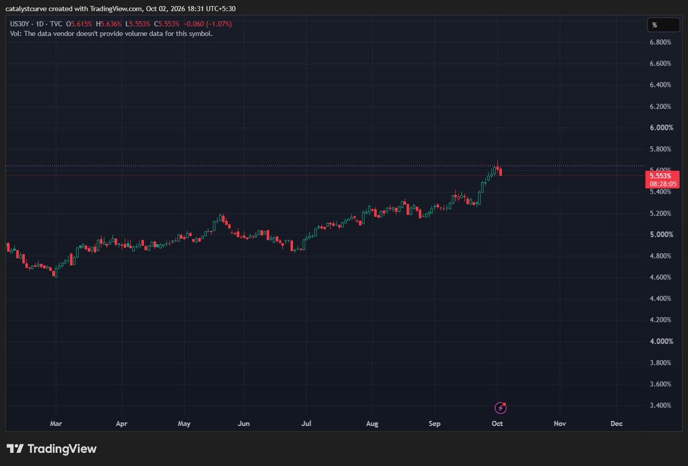
Task: Click the Jul label on the time axis
Action: (x=306, y=424)
